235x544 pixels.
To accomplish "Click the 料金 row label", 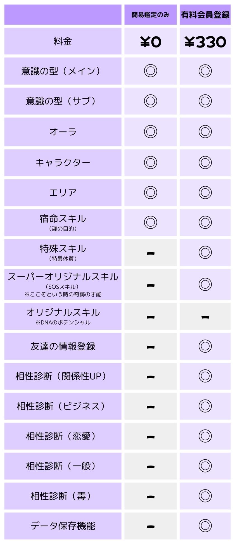I will pos(63,41).
